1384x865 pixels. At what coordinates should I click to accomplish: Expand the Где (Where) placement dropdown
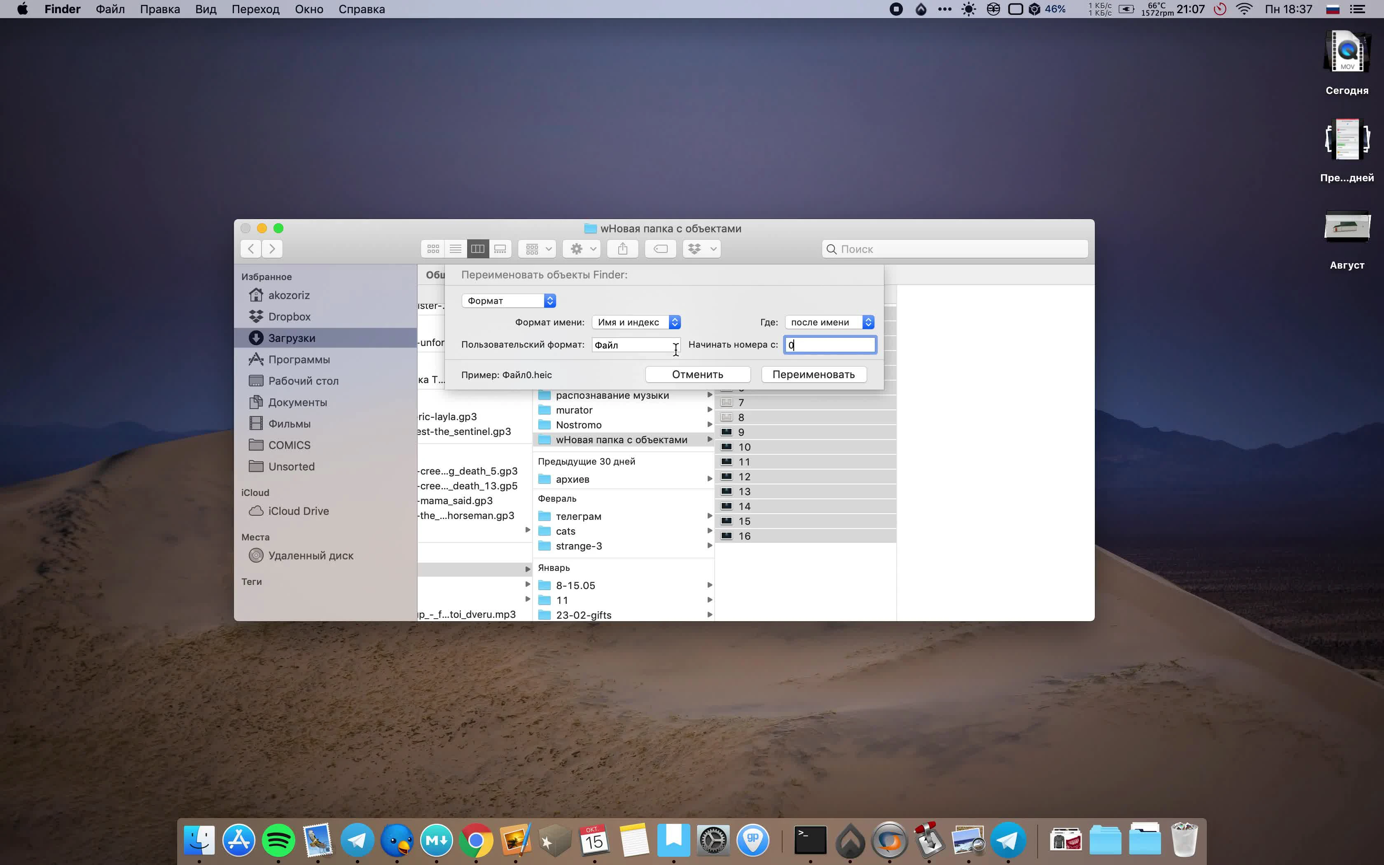pos(829,321)
